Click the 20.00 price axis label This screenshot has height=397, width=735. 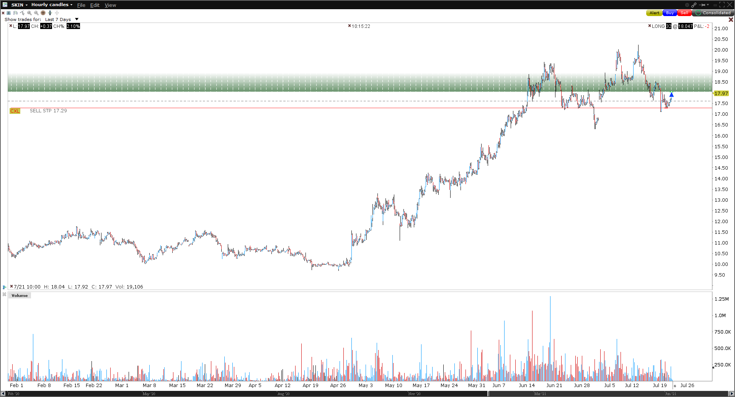(721, 50)
